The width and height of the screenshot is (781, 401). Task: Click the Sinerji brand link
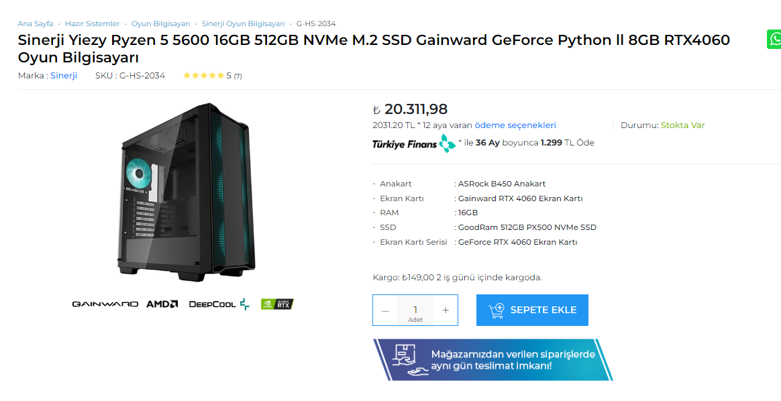coord(64,76)
